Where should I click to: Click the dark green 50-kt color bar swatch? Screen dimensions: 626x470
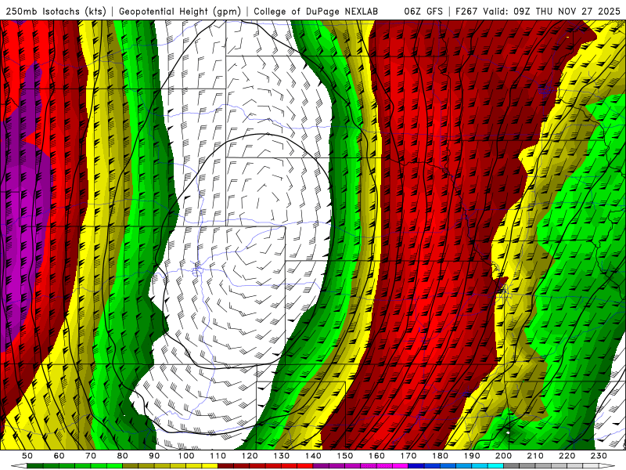(x=34, y=466)
